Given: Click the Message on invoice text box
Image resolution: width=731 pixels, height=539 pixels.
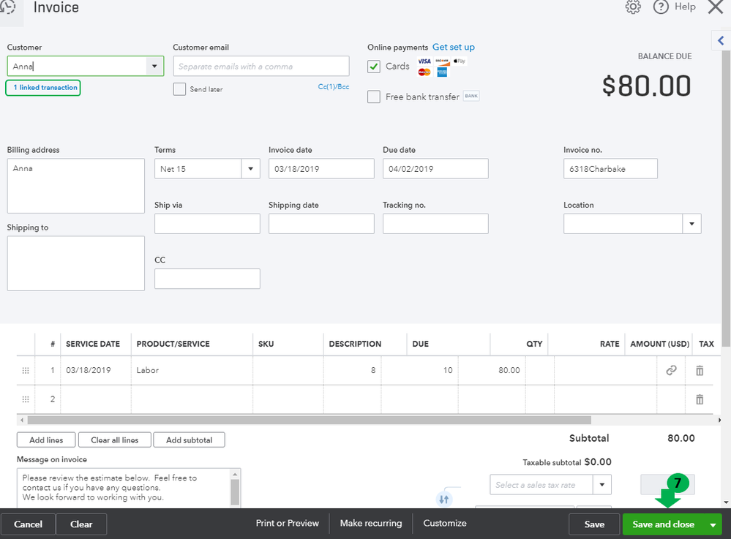Looking at the screenshot, I should point(124,488).
